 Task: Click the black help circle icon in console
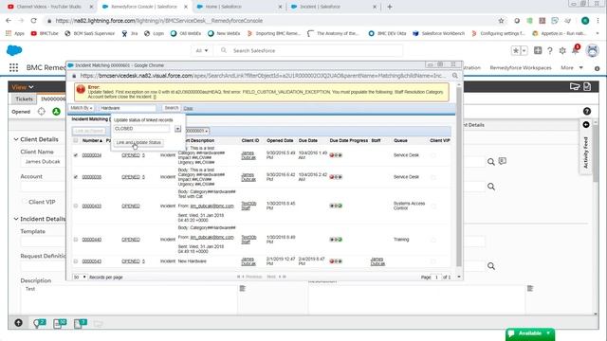point(587,112)
